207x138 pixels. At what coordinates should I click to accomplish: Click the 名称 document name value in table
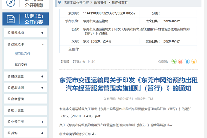click(x=136, y=31)
